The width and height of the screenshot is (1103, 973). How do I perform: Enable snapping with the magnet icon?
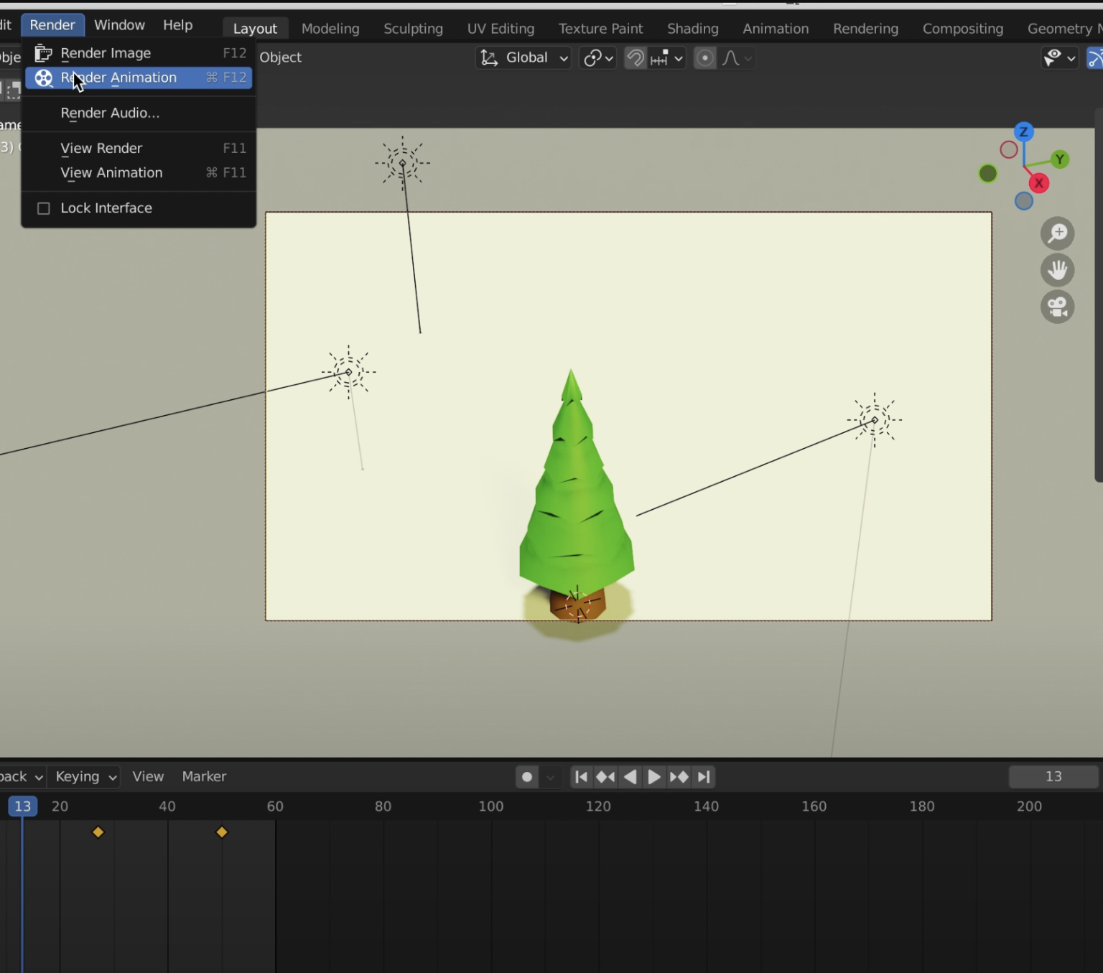[x=636, y=58]
